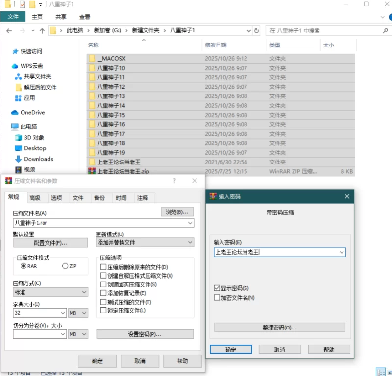The height and width of the screenshot is (376, 392).
Task: Disable the 显示密码 checkbox
Action: tap(217, 288)
